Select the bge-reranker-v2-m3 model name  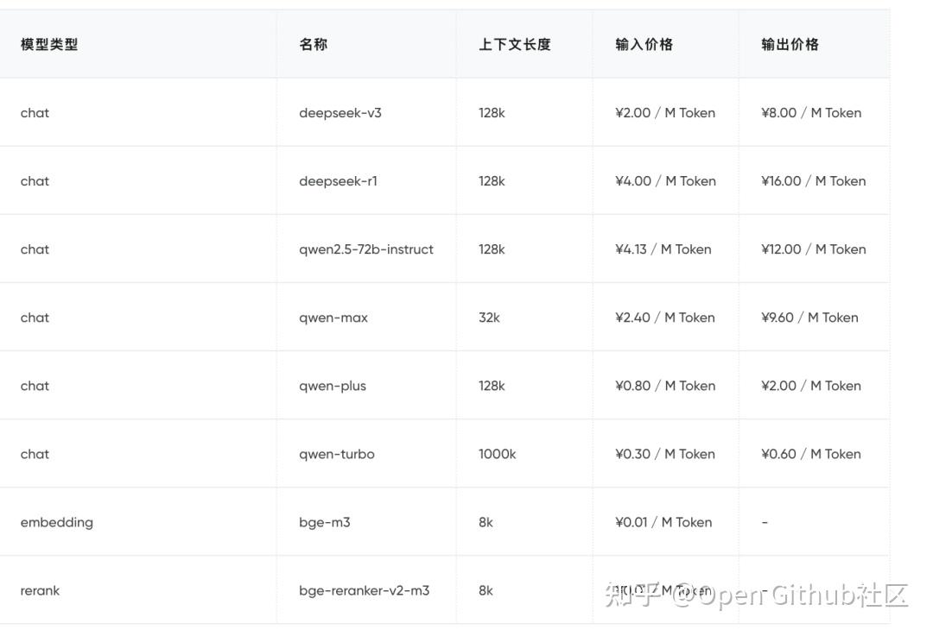coord(365,591)
